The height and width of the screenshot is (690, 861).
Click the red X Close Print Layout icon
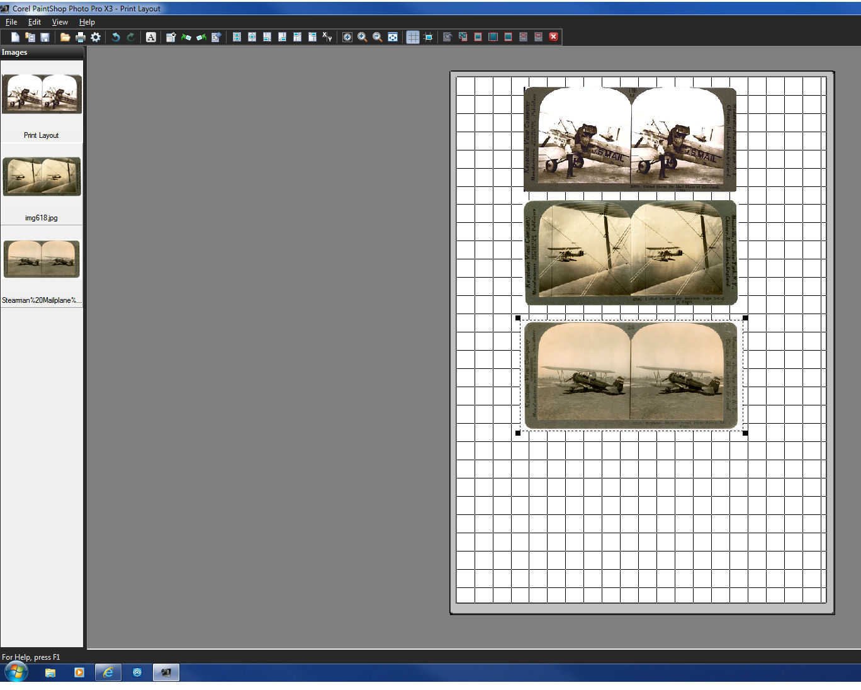click(x=554, y=37)
